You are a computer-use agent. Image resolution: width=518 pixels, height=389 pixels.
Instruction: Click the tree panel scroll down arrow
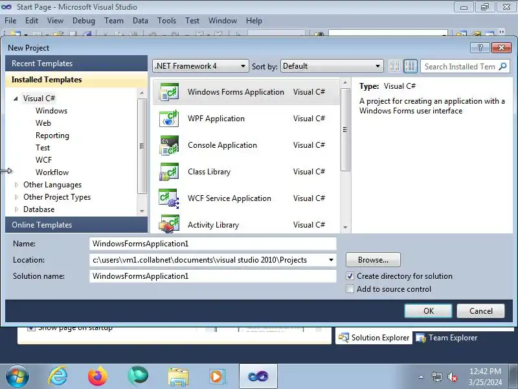click(142, 211)
